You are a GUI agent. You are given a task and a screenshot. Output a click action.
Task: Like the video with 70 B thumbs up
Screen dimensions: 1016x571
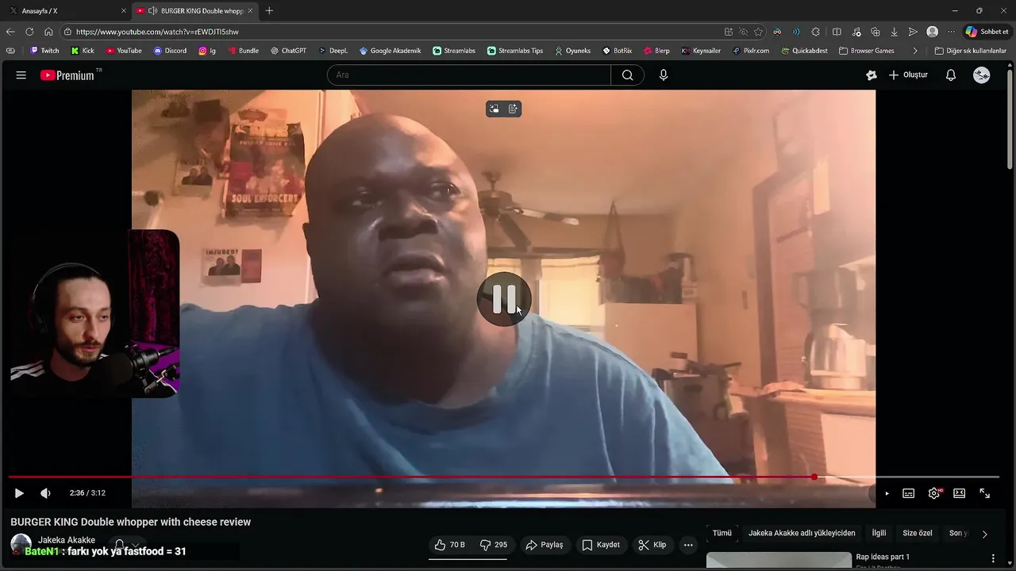[449, 545]
